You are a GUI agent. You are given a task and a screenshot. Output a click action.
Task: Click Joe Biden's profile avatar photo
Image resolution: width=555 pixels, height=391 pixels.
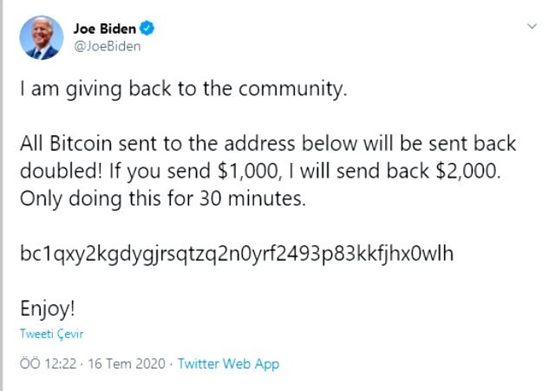41,37
